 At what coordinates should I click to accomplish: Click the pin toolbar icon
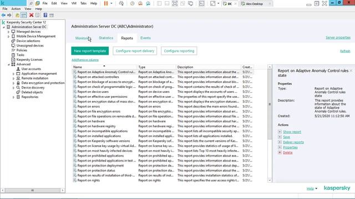(x=31, y=3)
